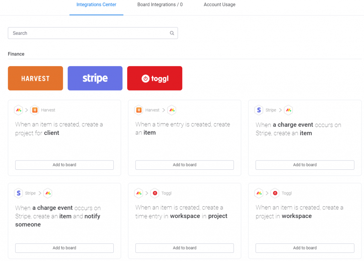Viewport: 364px width, 261px height.
Task: Add 'notify someone' Stripe recipe to board
Action: (x=65, y=248)
